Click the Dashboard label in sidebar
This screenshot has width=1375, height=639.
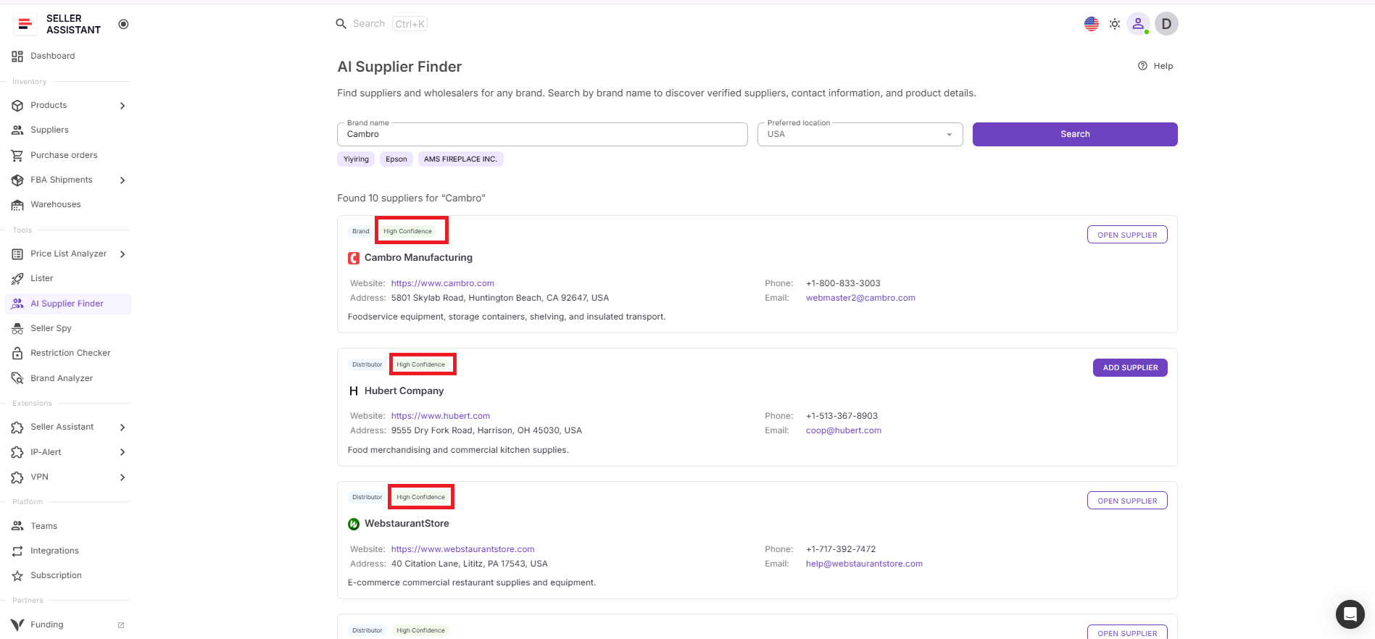53,57
